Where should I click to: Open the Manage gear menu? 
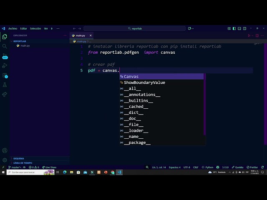(x=5, y=160)
